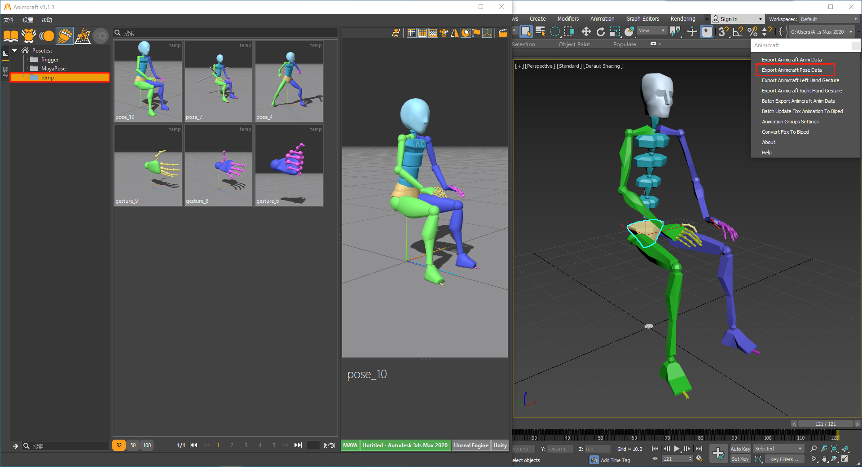
Task: Select the fist pose/gesture icon
Action: point(65,36)
